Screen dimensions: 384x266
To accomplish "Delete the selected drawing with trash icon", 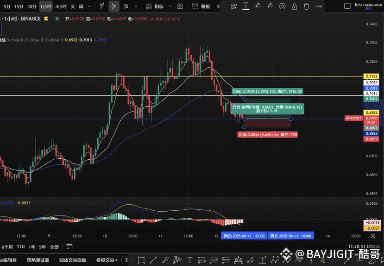I will point(306,6).
